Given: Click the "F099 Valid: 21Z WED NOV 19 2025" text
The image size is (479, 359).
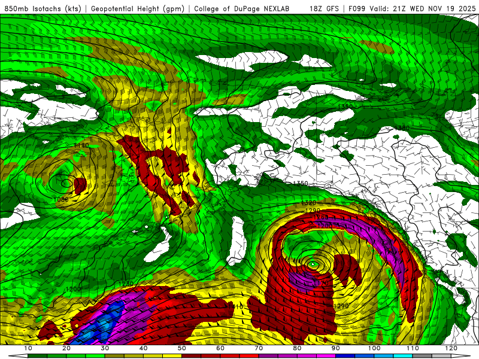Looking at the screenshot, I should 412,9.
